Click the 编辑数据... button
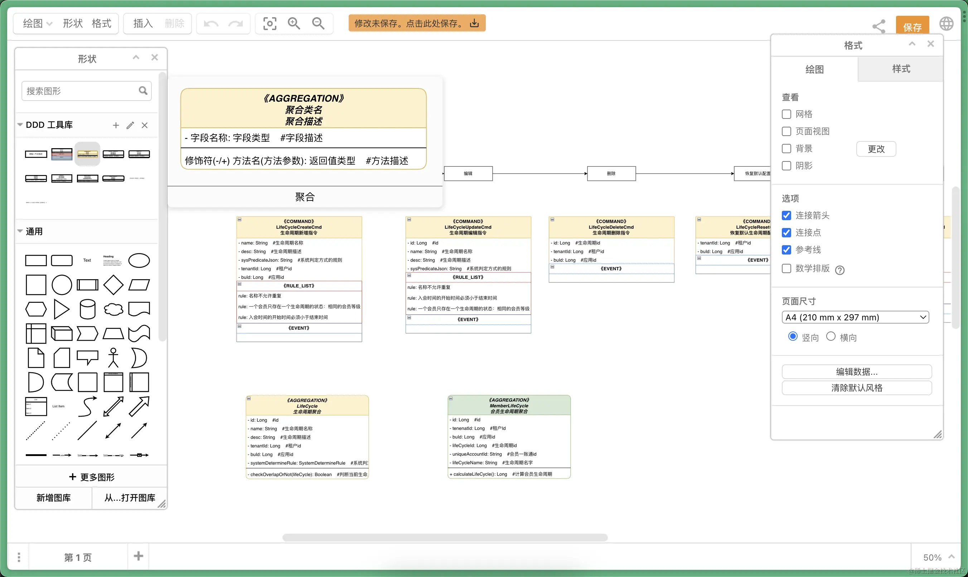This screenshot has width=968, height=577. pos(856,372)
